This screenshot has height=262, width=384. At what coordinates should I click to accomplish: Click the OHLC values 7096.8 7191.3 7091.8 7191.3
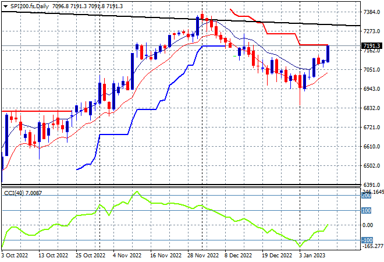coord(87,6)
